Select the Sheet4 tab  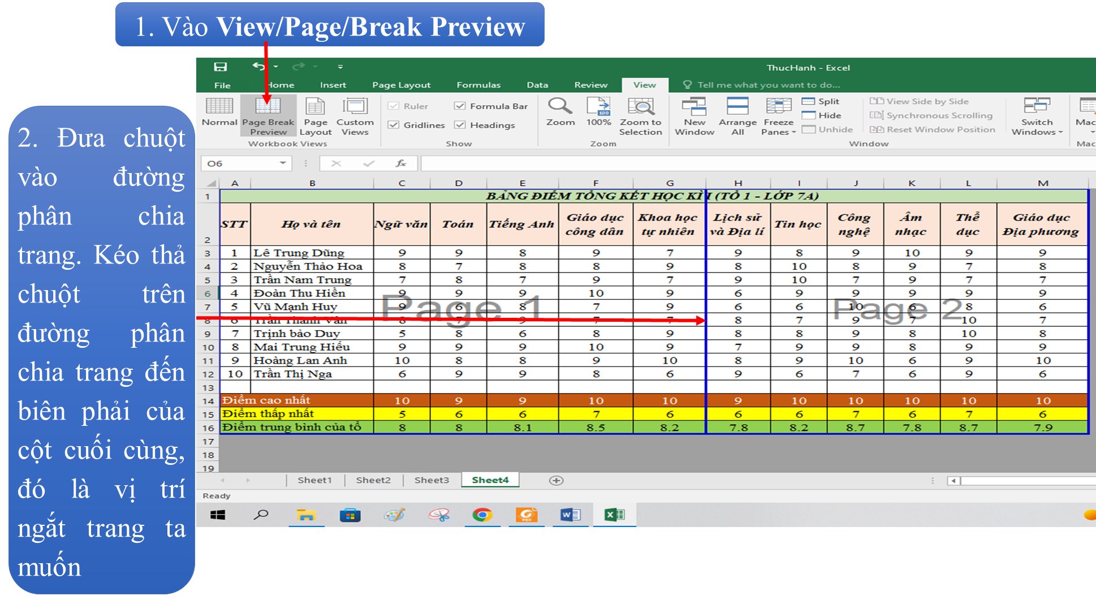click(490, 480)
